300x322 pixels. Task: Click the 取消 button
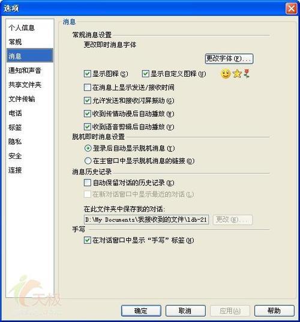(x=185, y=311)
